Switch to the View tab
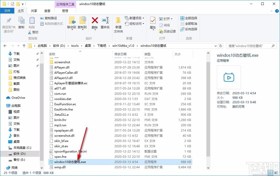Viewport: 280px width, 176px height. coord(47,11)
